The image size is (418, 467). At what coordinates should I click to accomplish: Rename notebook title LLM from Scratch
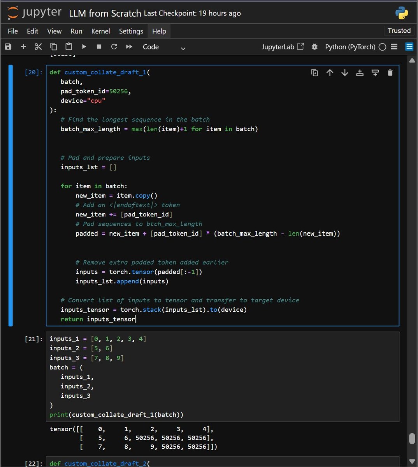pos(105,13)
